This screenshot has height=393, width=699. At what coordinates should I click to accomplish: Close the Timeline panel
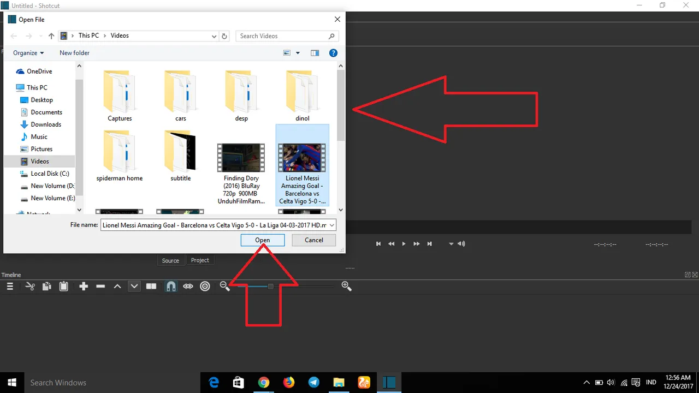coord(695,275)
